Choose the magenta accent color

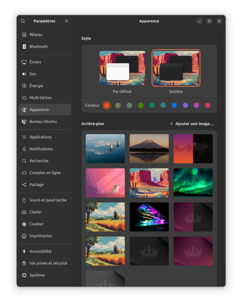click(x=197, y=105)
